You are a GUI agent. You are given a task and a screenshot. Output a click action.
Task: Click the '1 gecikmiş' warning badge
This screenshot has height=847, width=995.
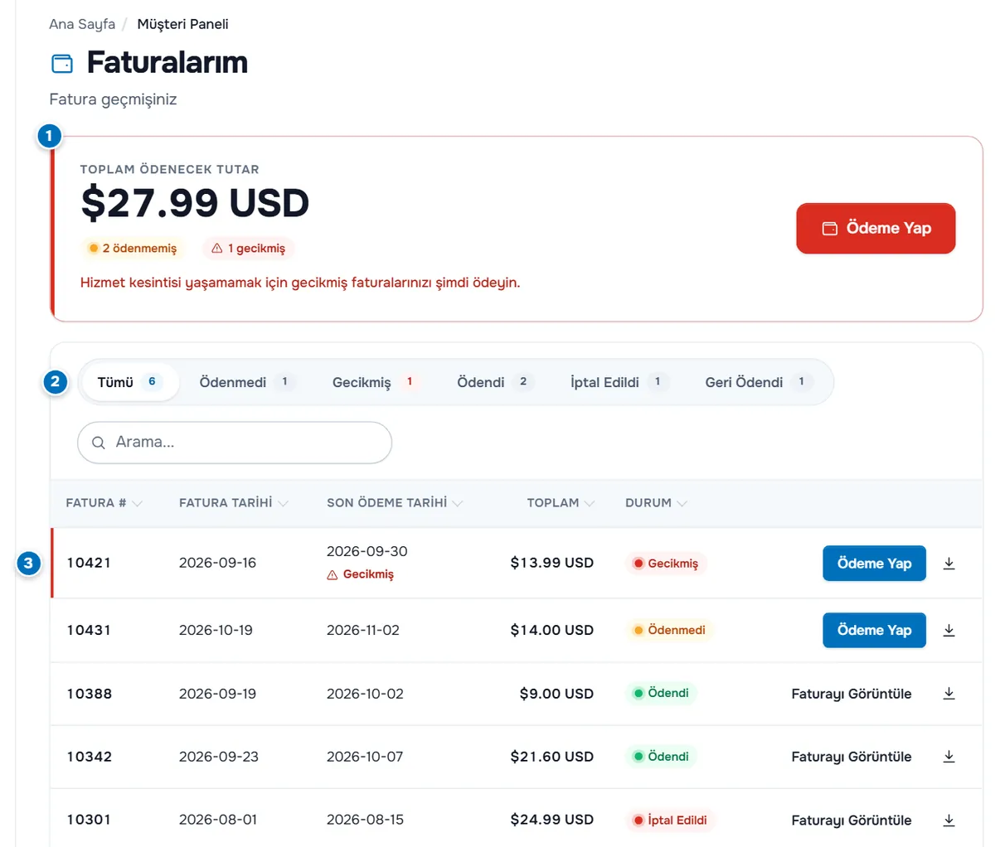(x=248, y=248)
